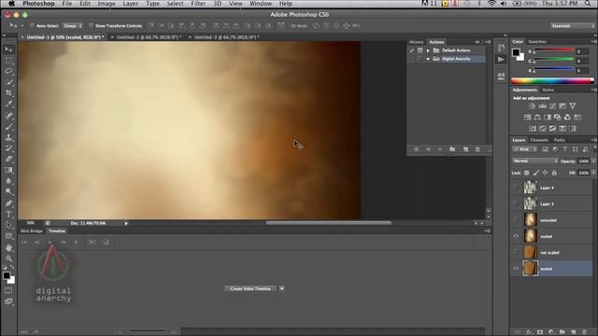Select the Lasso tool
The width and height of the screenshot is (598, 336).
tap(8, 71)
